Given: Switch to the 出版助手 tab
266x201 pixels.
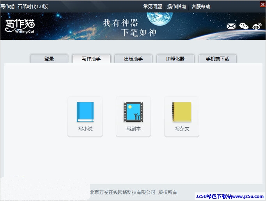Looking at the screenshot, I should 133,59.
